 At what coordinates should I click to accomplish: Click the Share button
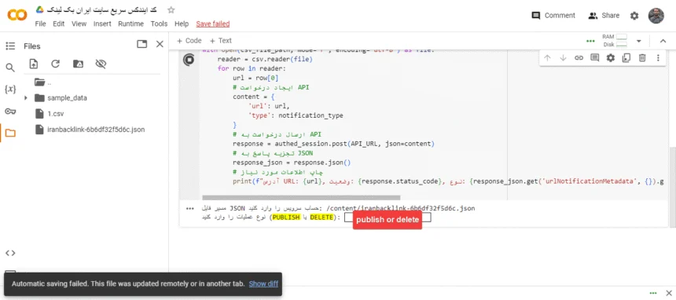point(604,16)
